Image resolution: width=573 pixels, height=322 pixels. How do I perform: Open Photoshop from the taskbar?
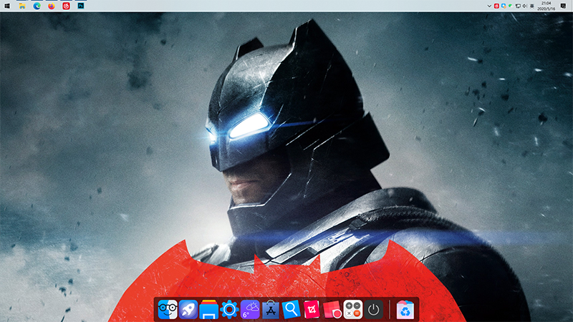click(x=81, y=6)
